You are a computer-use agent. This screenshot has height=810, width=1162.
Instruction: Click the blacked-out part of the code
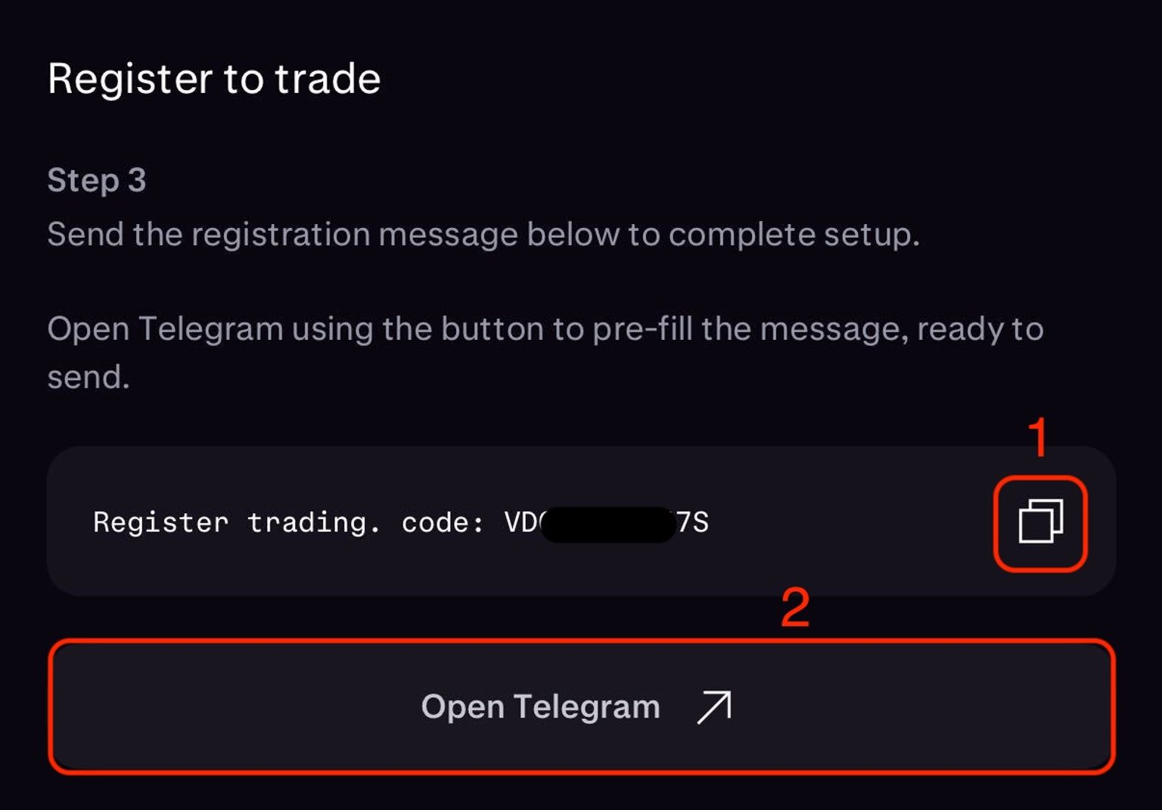pyautogui.click(x=607, y=524)
